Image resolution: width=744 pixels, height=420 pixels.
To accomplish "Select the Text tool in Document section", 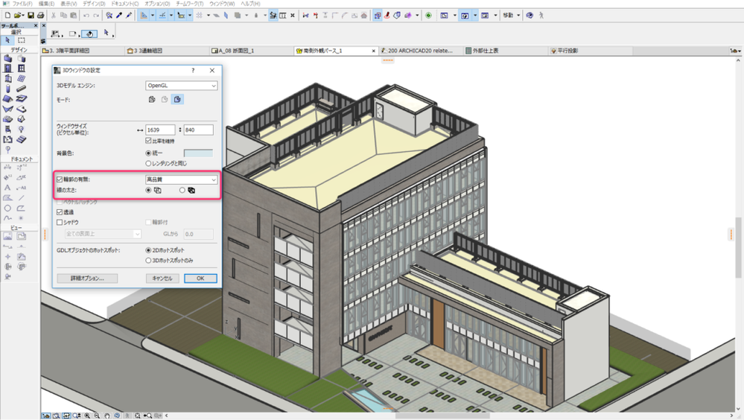I will point(8,188).
